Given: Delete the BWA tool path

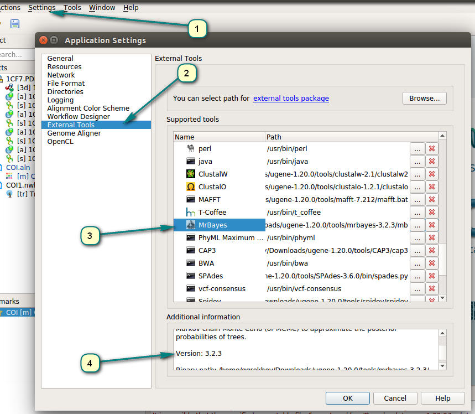Looking at the screenshot, I should [431, 263].
